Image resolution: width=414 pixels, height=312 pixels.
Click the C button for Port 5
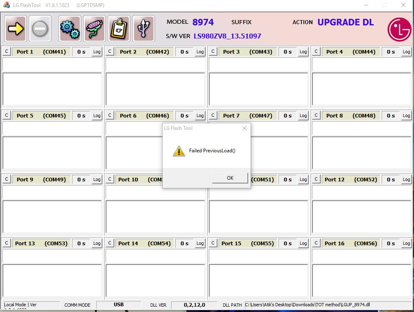click(6, 115)
